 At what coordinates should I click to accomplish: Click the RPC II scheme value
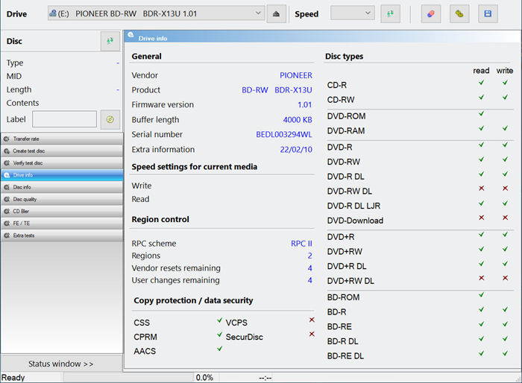pos(301,244)
